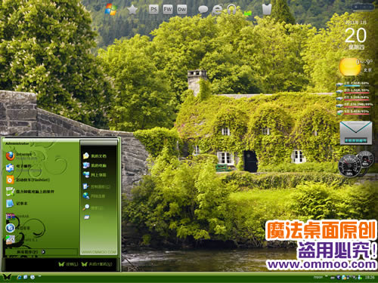Open the chat bubble icon in the dock

tap(203, 10)
